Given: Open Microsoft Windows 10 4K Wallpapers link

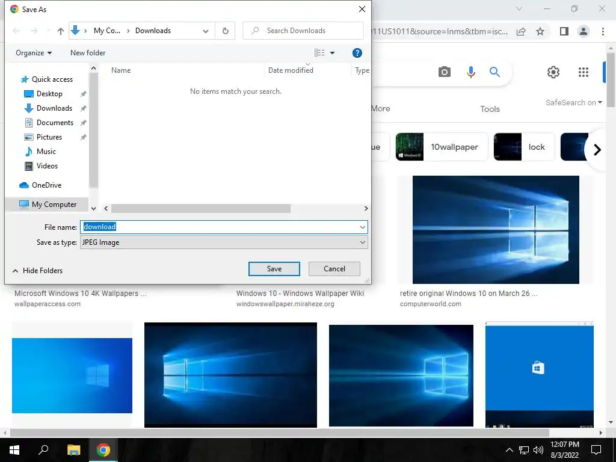Looking at the screenshot, I should (80, 294).
